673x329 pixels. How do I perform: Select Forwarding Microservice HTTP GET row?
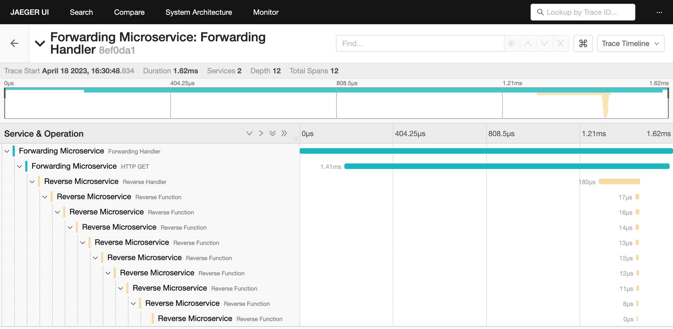[x=90, y=166]
